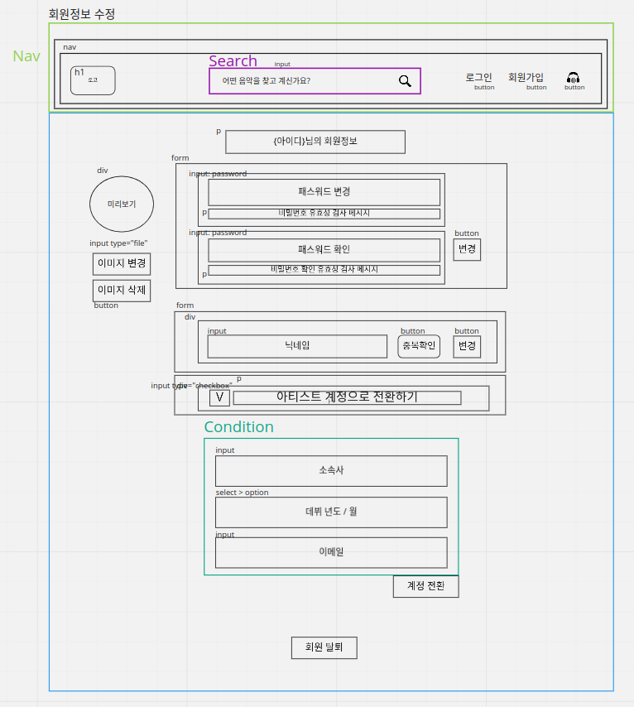Click the 아티스트 계정으로 전환하기 text

pos(347,397)
